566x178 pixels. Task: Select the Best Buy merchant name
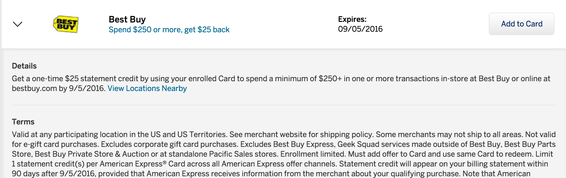pos(127,19)
